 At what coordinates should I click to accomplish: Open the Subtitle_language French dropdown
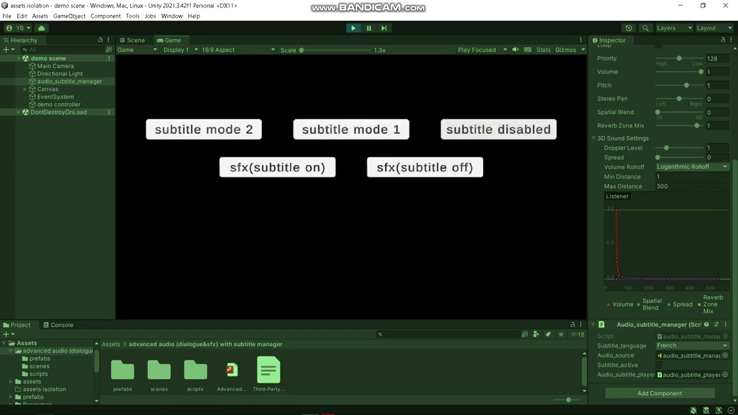click(692, 346)
